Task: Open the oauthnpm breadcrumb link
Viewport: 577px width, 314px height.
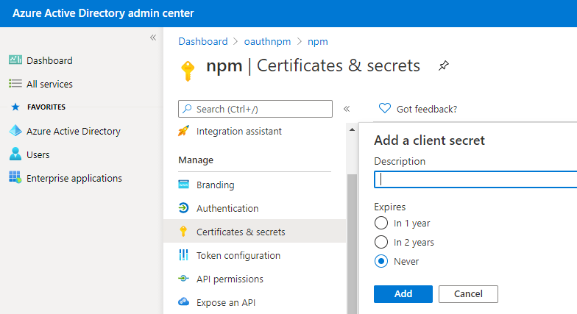Action: pos(268,41)
